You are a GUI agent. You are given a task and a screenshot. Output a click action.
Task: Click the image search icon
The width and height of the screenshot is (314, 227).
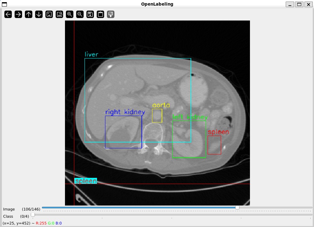tap(59, 14)
